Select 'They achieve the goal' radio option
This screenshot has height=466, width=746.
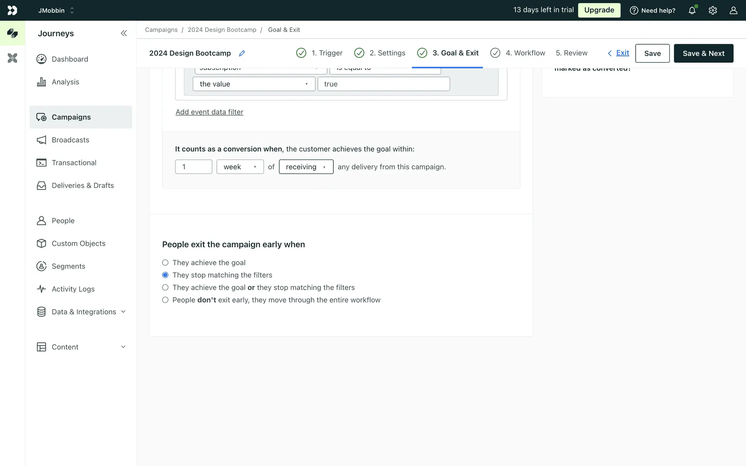coord(165,263)
